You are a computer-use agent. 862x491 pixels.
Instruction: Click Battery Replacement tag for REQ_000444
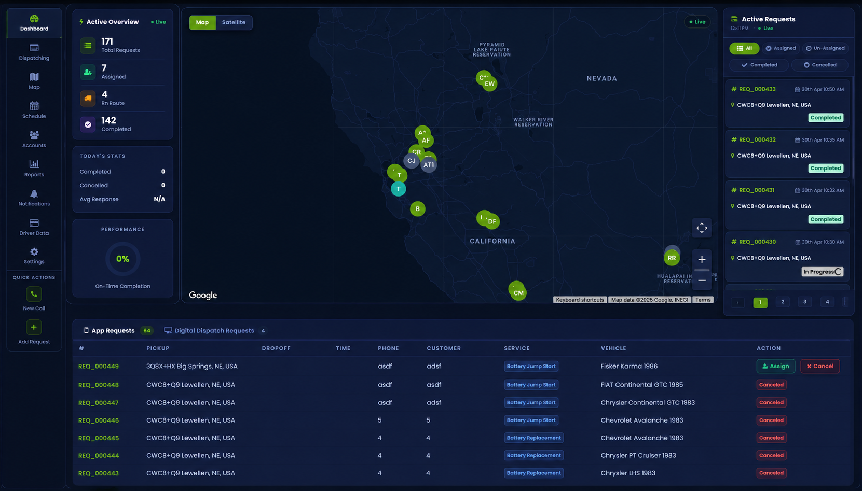[533, 455]
